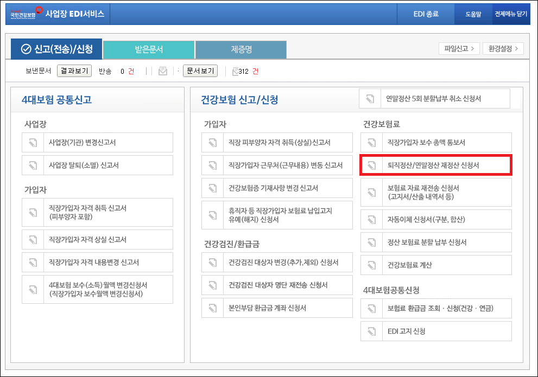Open 건강보험증 기재사항 변경 신고서

[x=277, y=188]
